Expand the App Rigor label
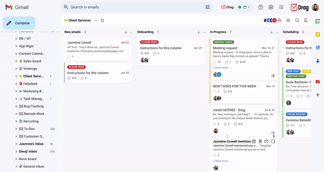324x172 pixels. (16, 46)
